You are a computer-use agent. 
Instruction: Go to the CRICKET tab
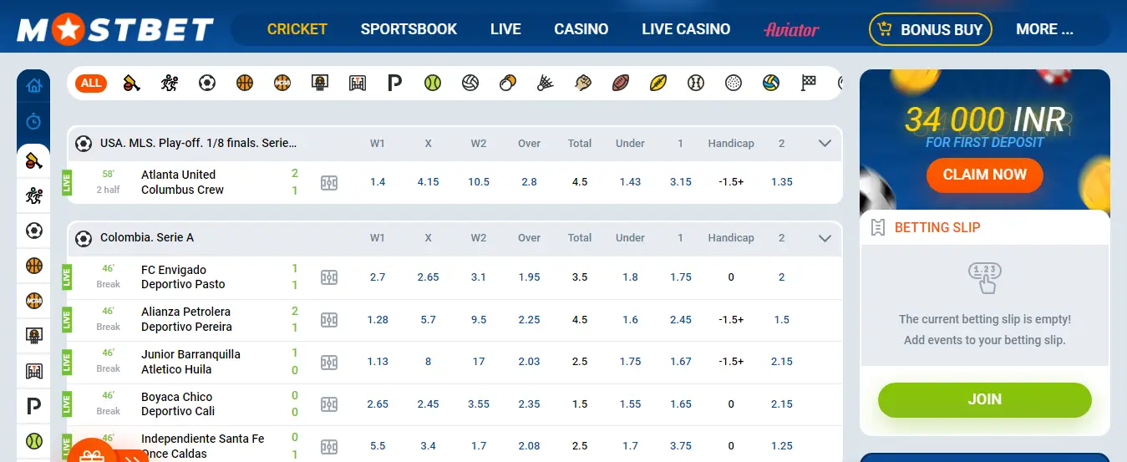click(297, 29)
